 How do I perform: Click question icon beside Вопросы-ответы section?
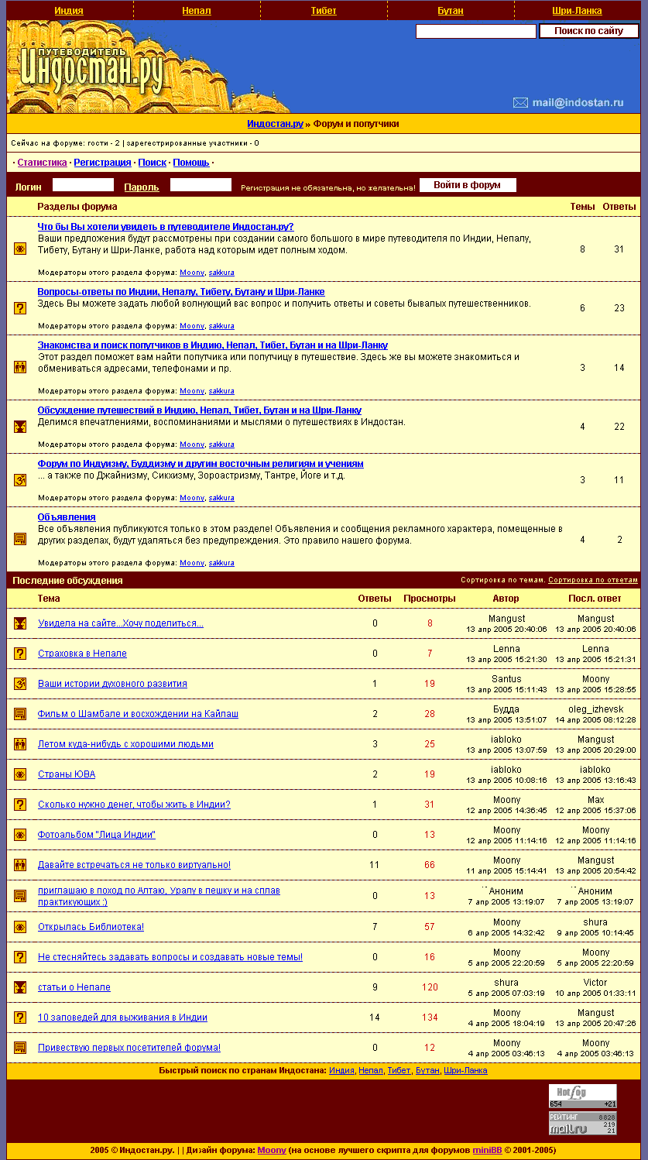20,307
